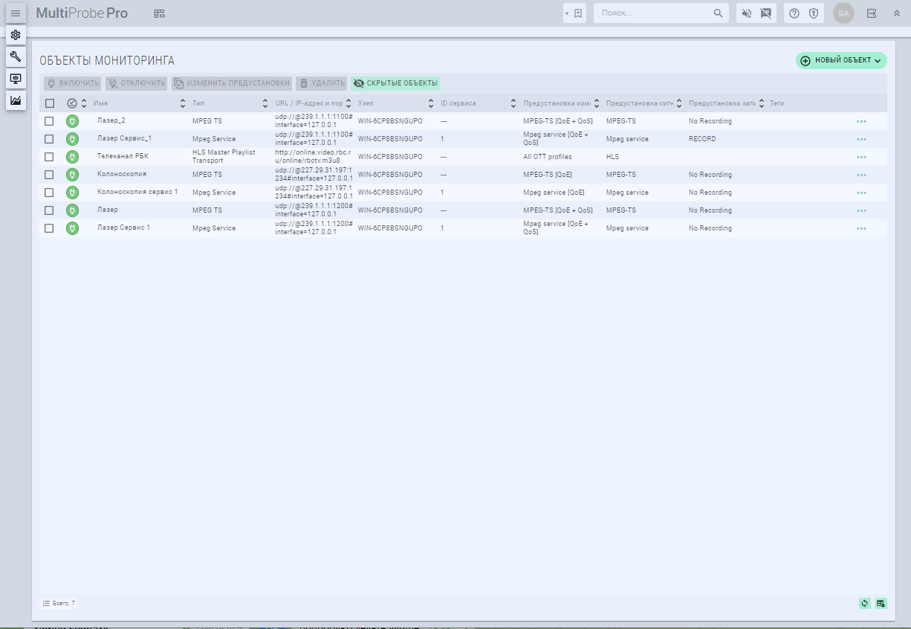Expand the Новый объект dropdown
911x629 pixels.
coord(841,60)
